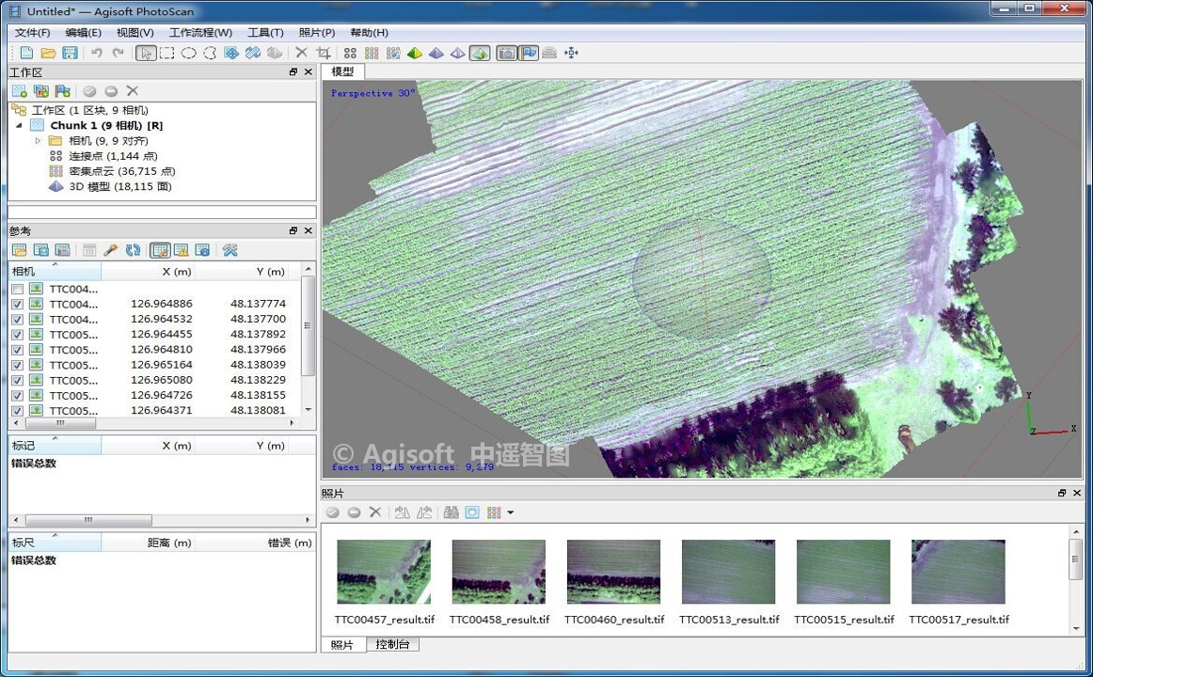Select the 3D 模型 (18,115 面) item
This screenshot has width=1204, height=677.
tap(119, 186)
